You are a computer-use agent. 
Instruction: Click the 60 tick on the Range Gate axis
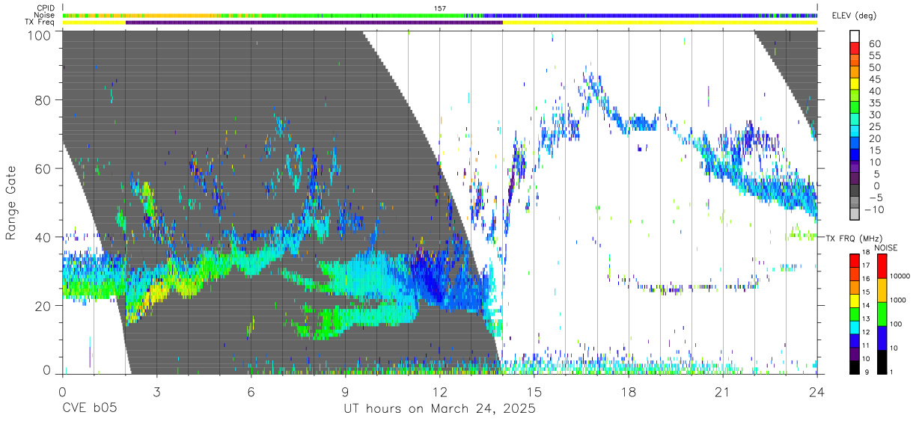click(x=44, y=169)
